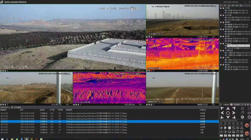Open the Windows Start menu
The image size is (251, 140).
[2, 139]
